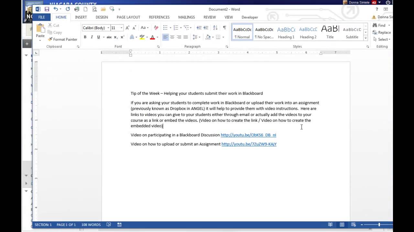
Task: Switch to the INSERT tab
Action: (81, 17)
